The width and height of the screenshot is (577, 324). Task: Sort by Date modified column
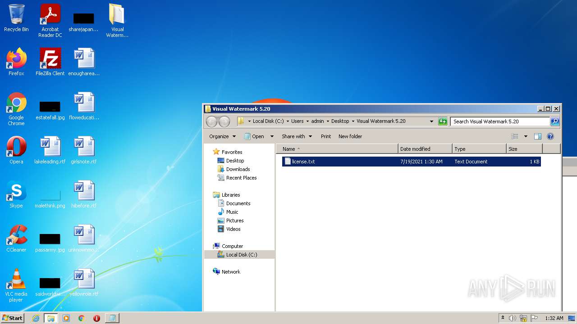425,149
